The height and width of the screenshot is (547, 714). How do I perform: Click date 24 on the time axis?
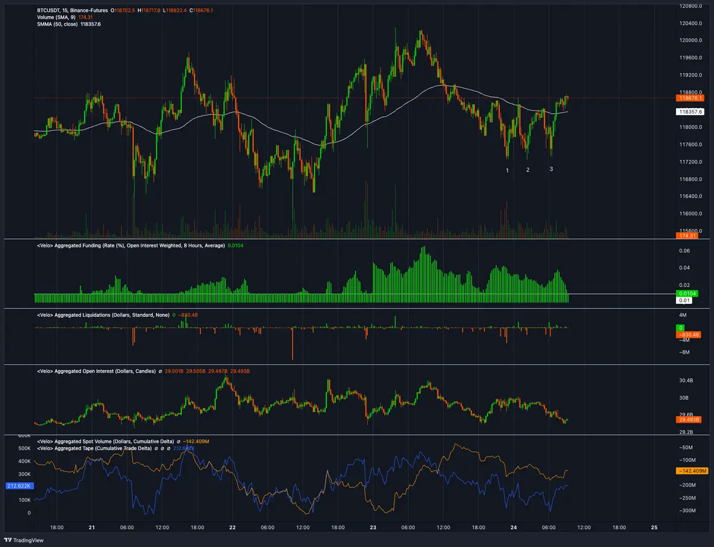pyautogui.click(x=513, y=527)
